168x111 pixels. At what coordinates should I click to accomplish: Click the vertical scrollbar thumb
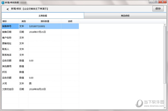coord(165,55)
